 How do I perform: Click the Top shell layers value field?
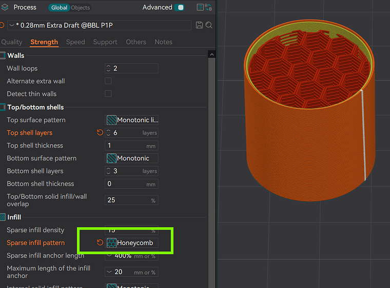tap(131, 133)
